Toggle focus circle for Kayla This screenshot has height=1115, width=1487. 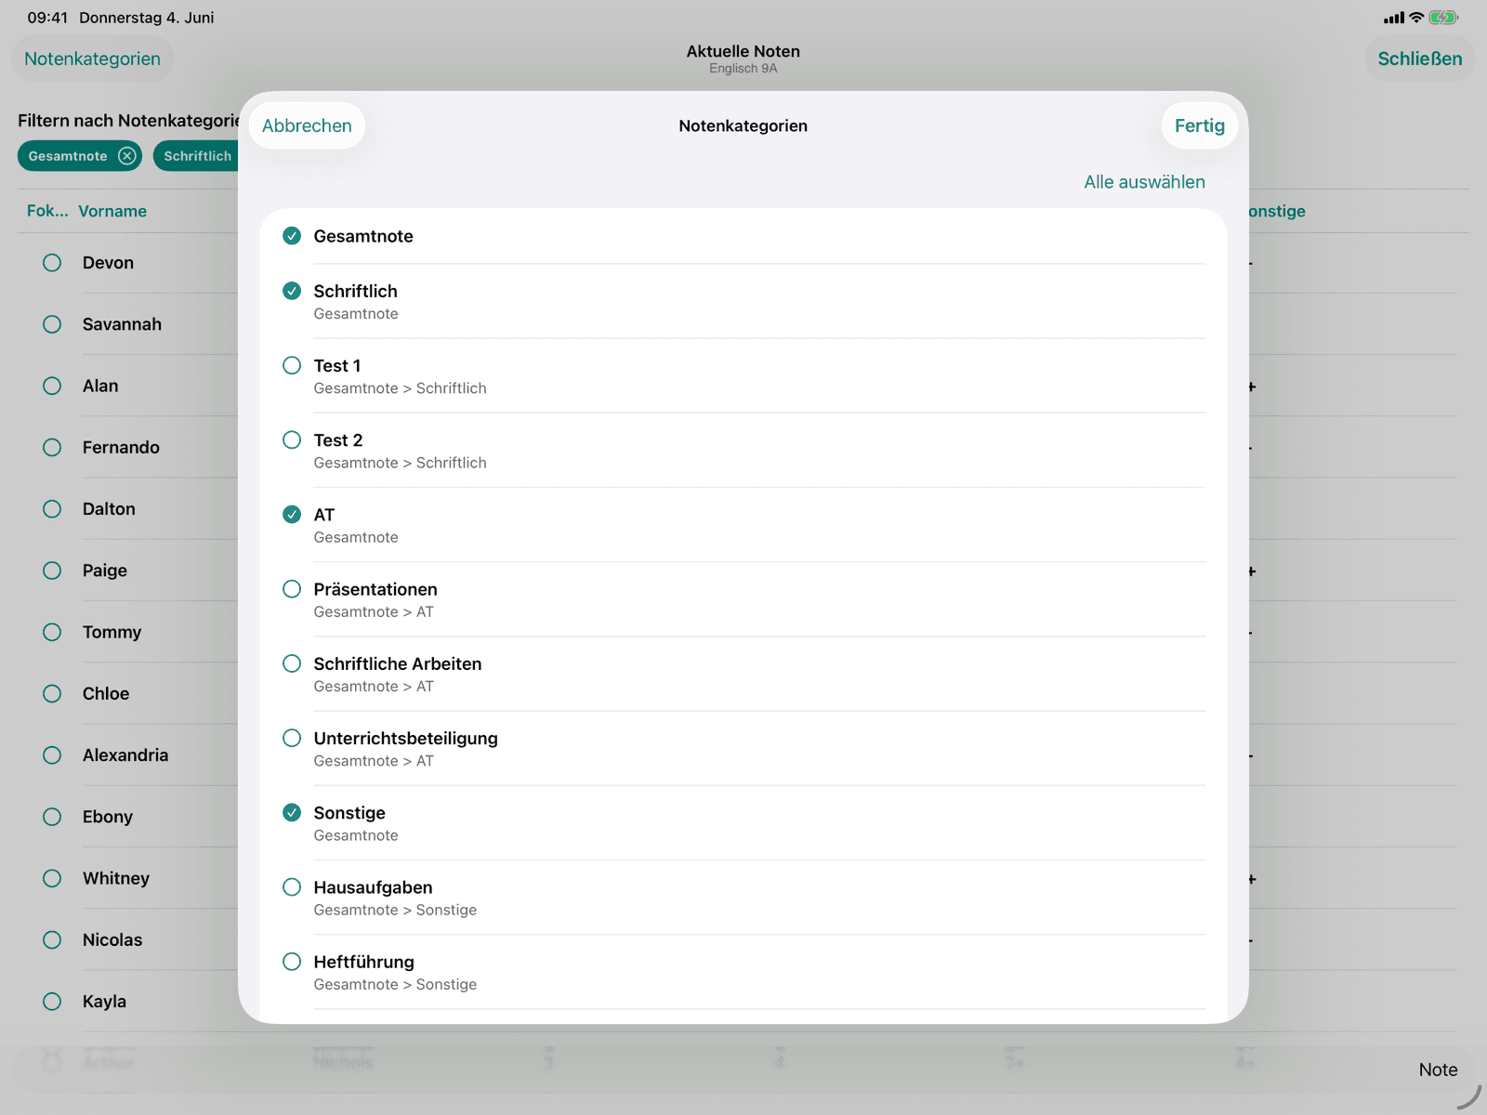[x=52, y=1002]
